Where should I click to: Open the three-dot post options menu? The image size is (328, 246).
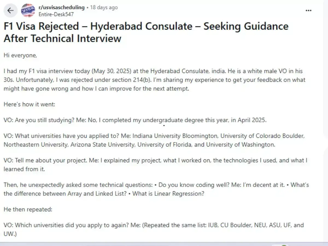pos(308,11)
